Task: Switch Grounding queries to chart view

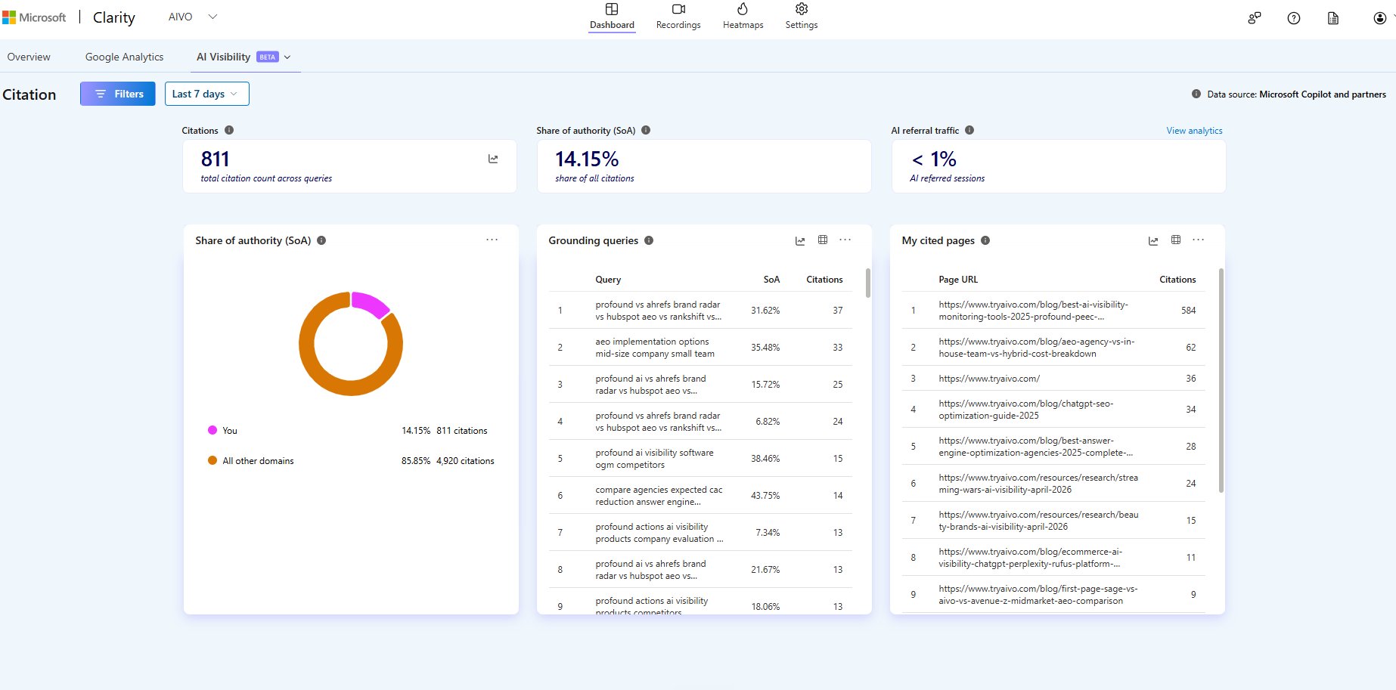Action: [x=800, y=240]
